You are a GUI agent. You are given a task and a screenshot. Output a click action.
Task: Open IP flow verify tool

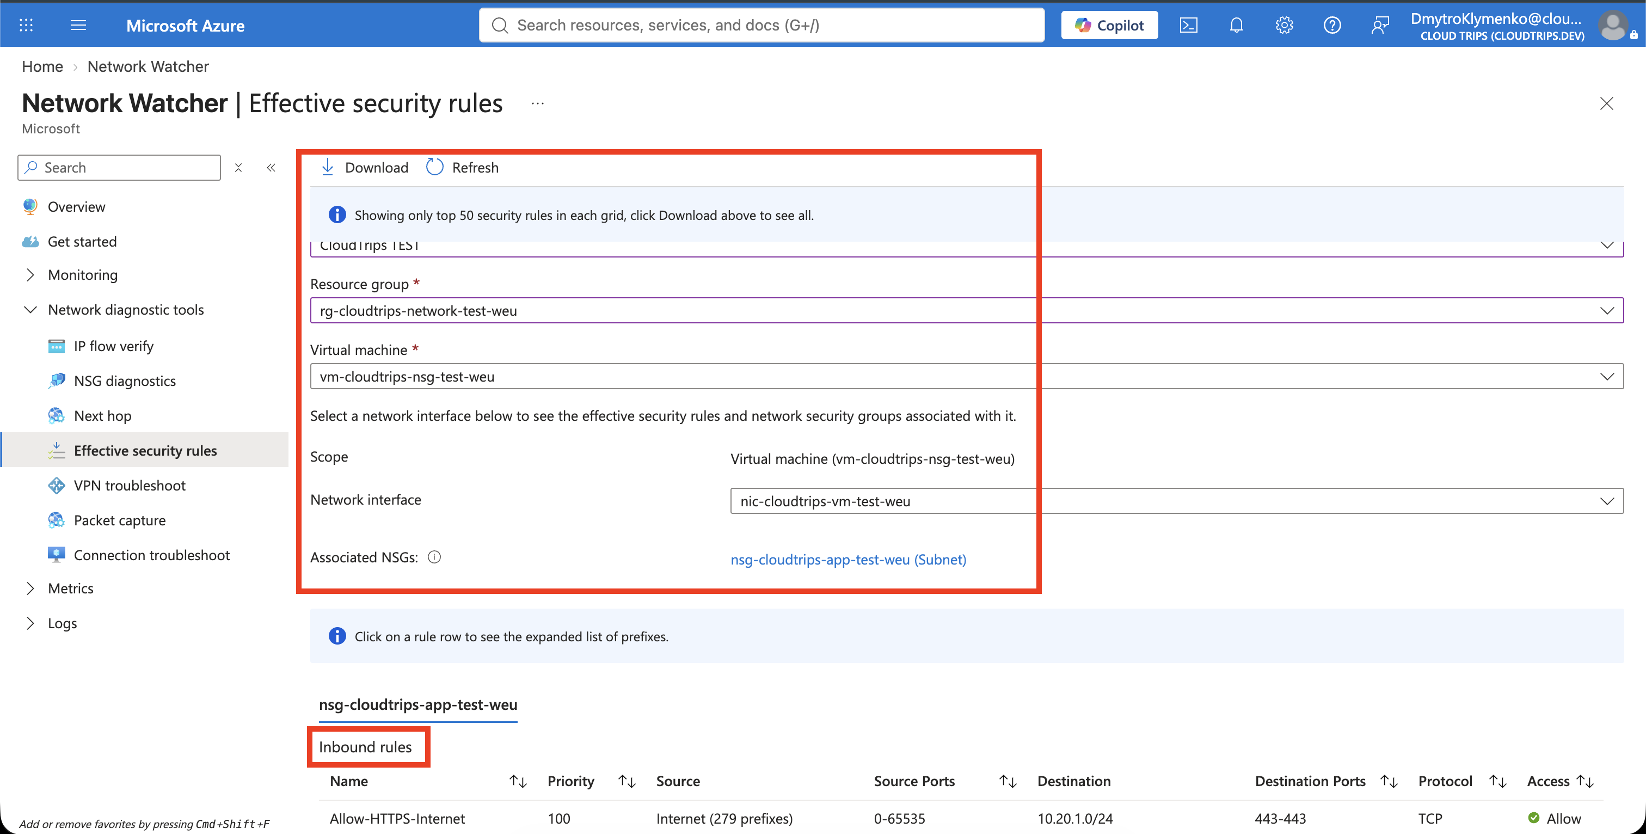(114, 346)
